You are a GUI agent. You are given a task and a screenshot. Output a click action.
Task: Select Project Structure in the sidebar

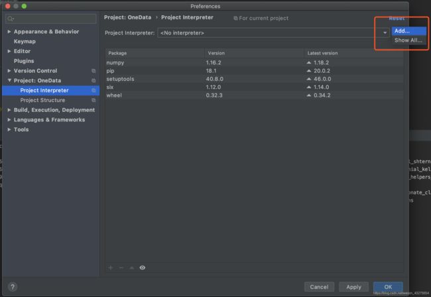pyautogui.click(x=50, y=100)
